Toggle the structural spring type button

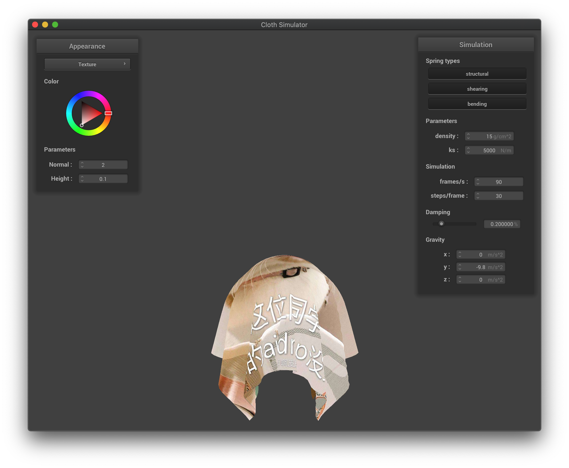coord(477,74)
